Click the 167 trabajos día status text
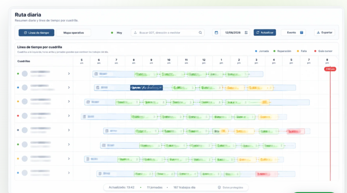 (x=184, y=187)
